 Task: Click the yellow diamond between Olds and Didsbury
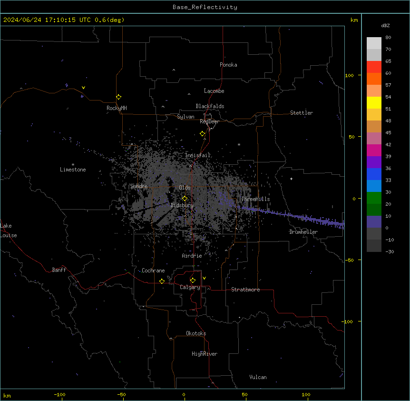(x=185, y=199)
